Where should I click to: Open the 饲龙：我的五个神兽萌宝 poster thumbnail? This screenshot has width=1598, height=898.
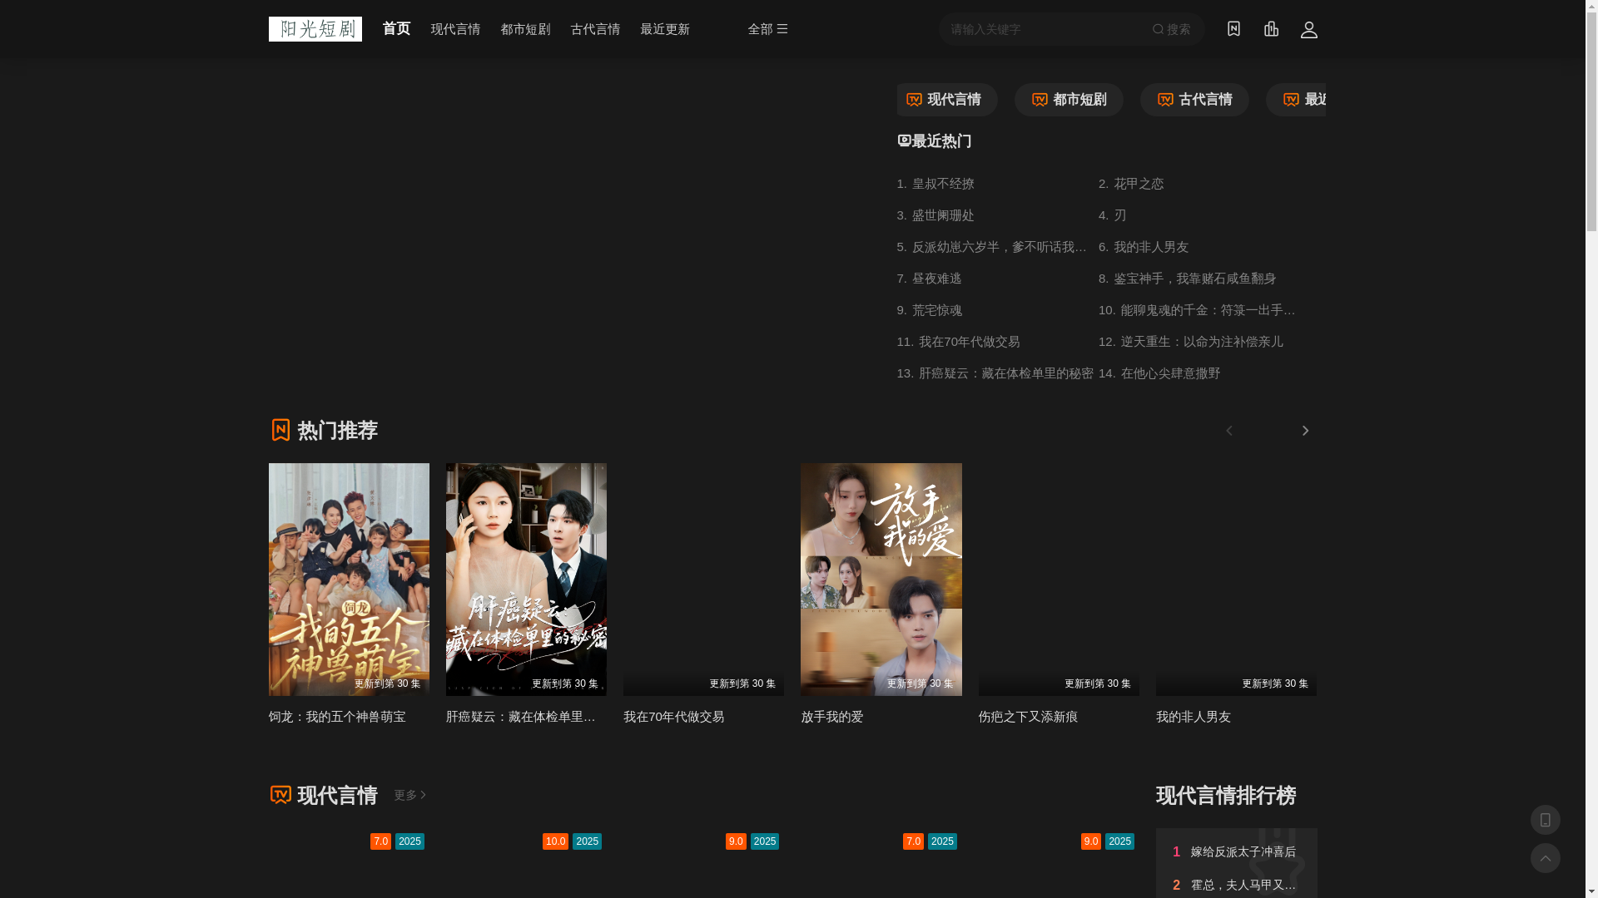[349, 580]
